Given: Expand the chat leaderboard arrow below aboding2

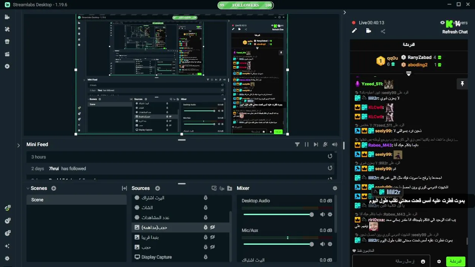Looking at the screenshot, I should 409,73.
